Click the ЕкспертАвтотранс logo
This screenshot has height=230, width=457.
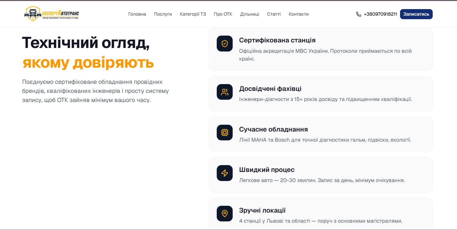52,14
